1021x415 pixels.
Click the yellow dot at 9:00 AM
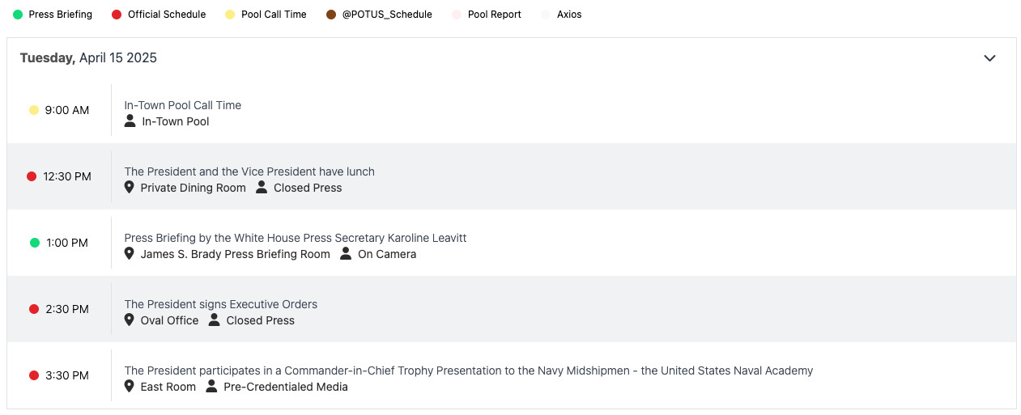pos(34,110)
